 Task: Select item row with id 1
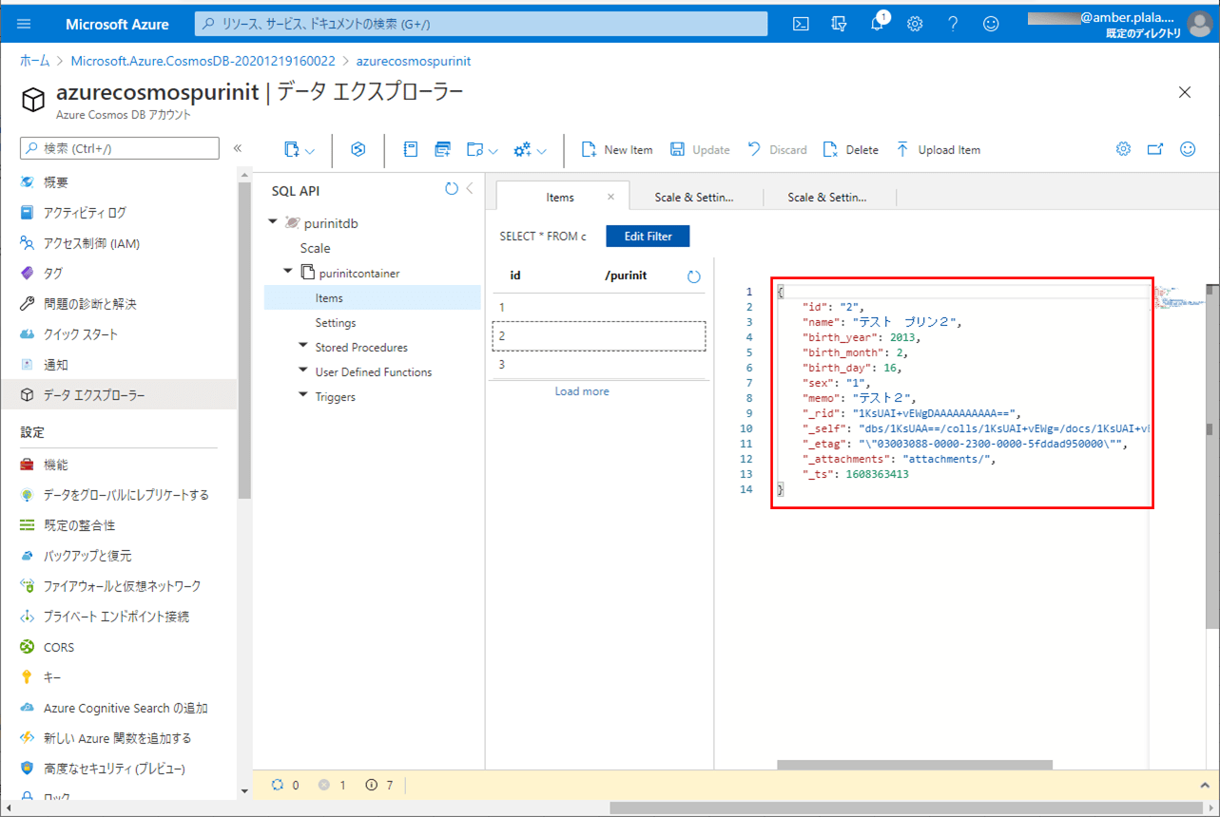tap(598, 307)
